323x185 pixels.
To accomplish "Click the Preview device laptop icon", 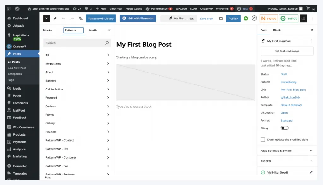I will (221, 19).
